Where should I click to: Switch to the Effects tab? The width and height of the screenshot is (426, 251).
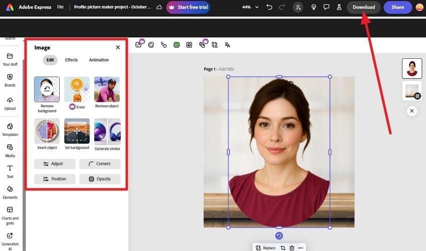pos(72,60)
